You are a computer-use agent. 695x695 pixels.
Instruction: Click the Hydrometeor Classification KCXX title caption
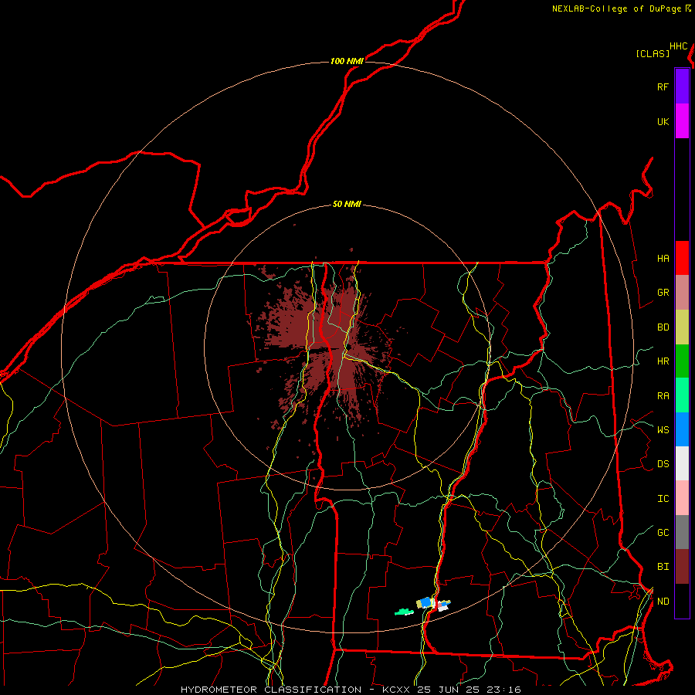click(x=351, y=690)
